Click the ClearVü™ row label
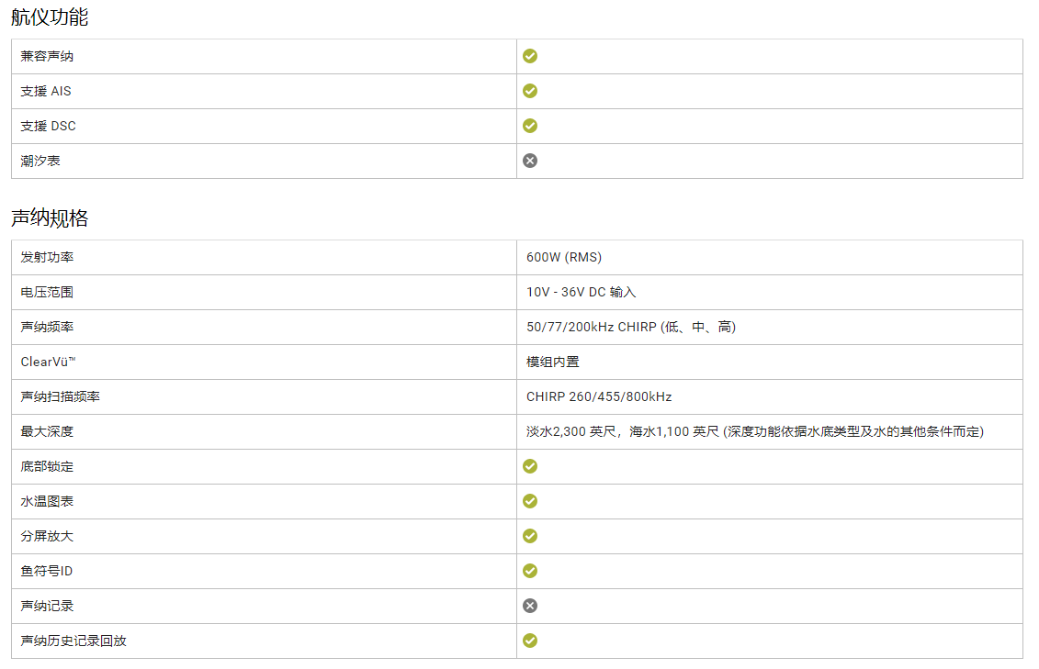Image resolution: width=1039 pixels, height=669 pixels. (48, 362)
